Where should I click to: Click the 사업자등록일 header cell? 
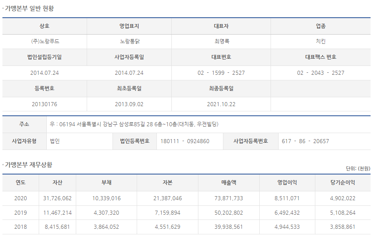[129, 57]
